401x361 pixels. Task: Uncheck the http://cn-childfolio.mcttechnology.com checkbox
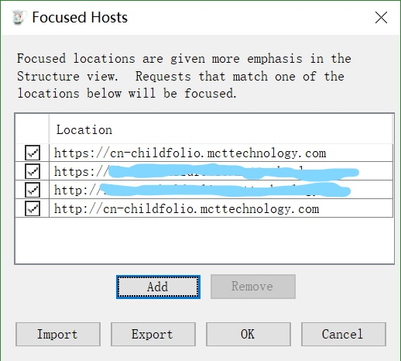[33, 208]
